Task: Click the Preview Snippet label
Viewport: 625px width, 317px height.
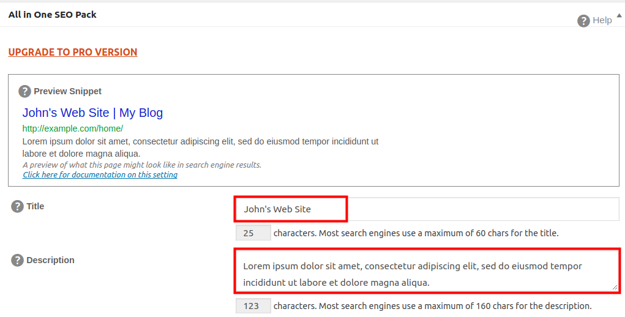Action: [67, 91]
